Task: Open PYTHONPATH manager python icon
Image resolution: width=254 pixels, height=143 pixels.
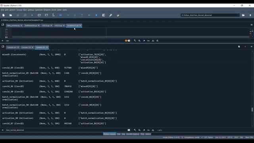Action: 118,15
